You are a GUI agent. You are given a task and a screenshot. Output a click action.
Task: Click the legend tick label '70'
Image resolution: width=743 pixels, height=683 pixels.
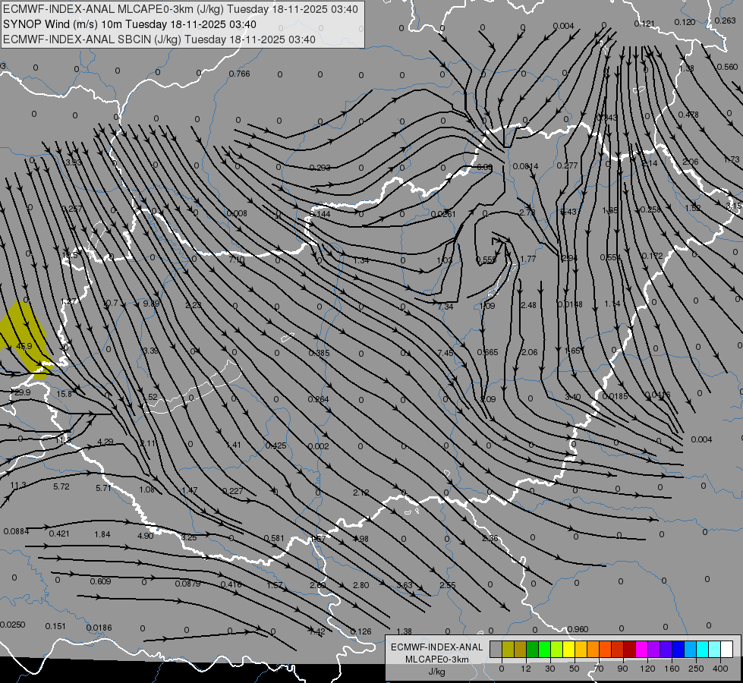pyautogui.click(x=599, y=669)
